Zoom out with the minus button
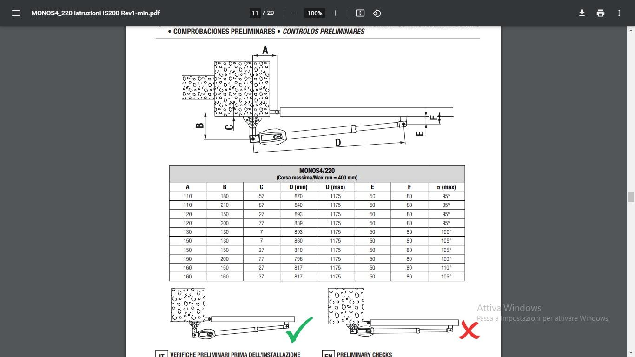635x357 pixels. point(294,13)
